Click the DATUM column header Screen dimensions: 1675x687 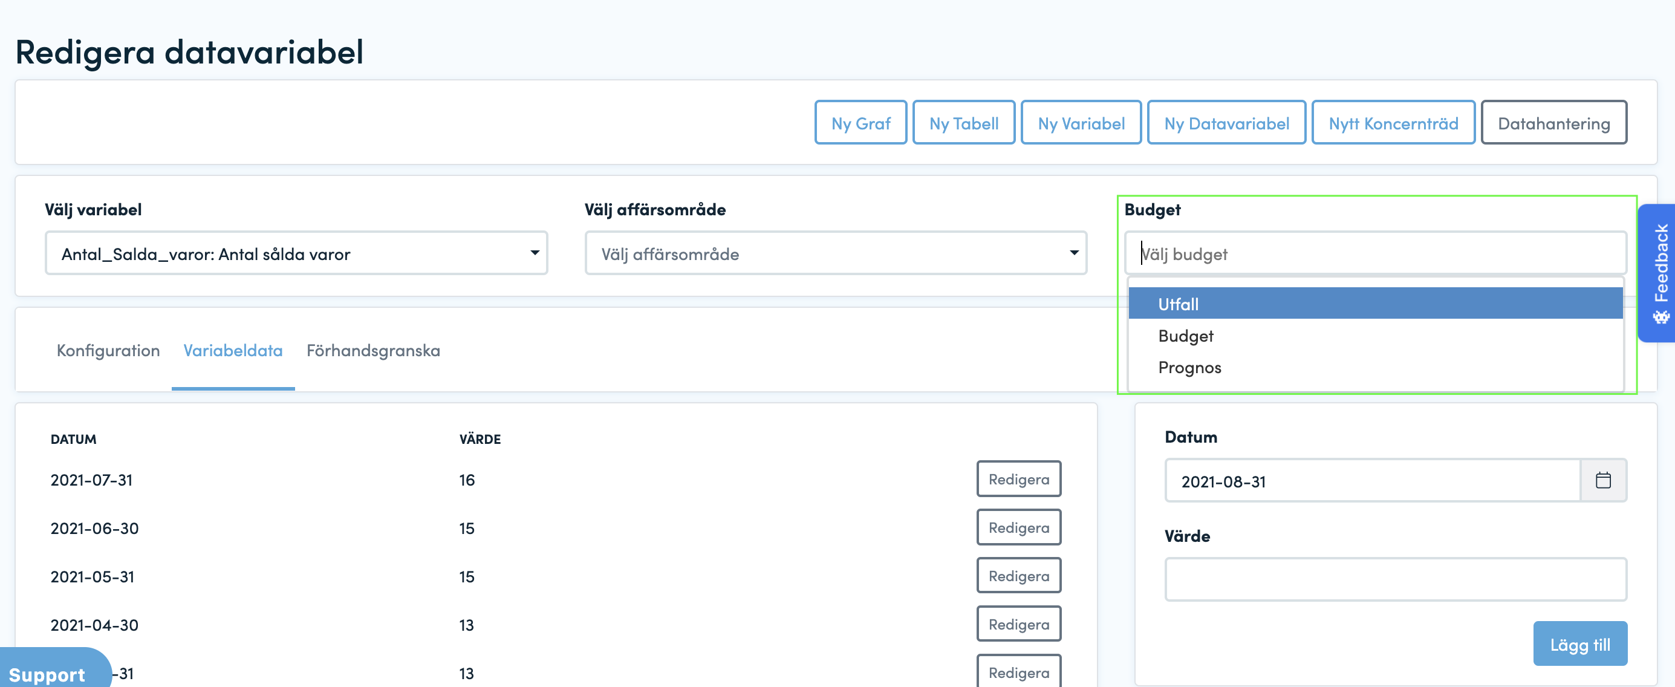[74, 439]
